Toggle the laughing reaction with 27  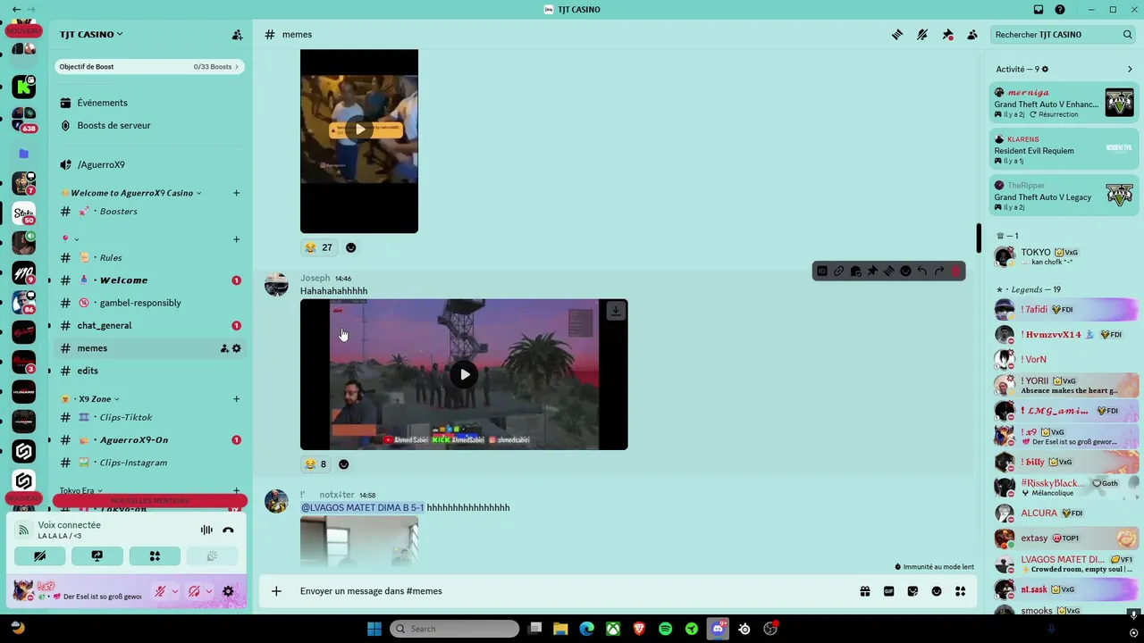[318, 247]
